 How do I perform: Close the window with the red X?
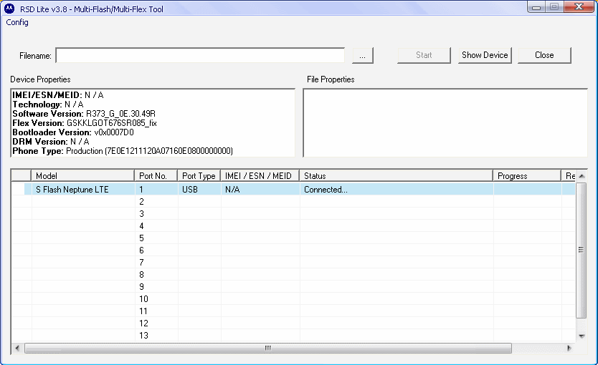tap(579, 7)
